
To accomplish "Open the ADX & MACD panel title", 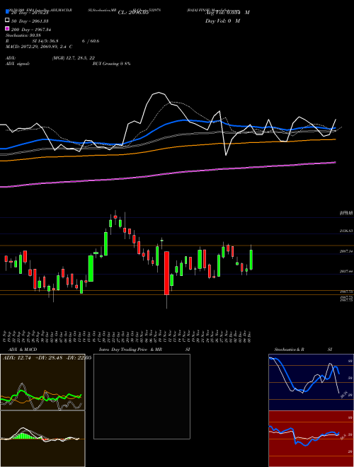I will tap(23, 350).
